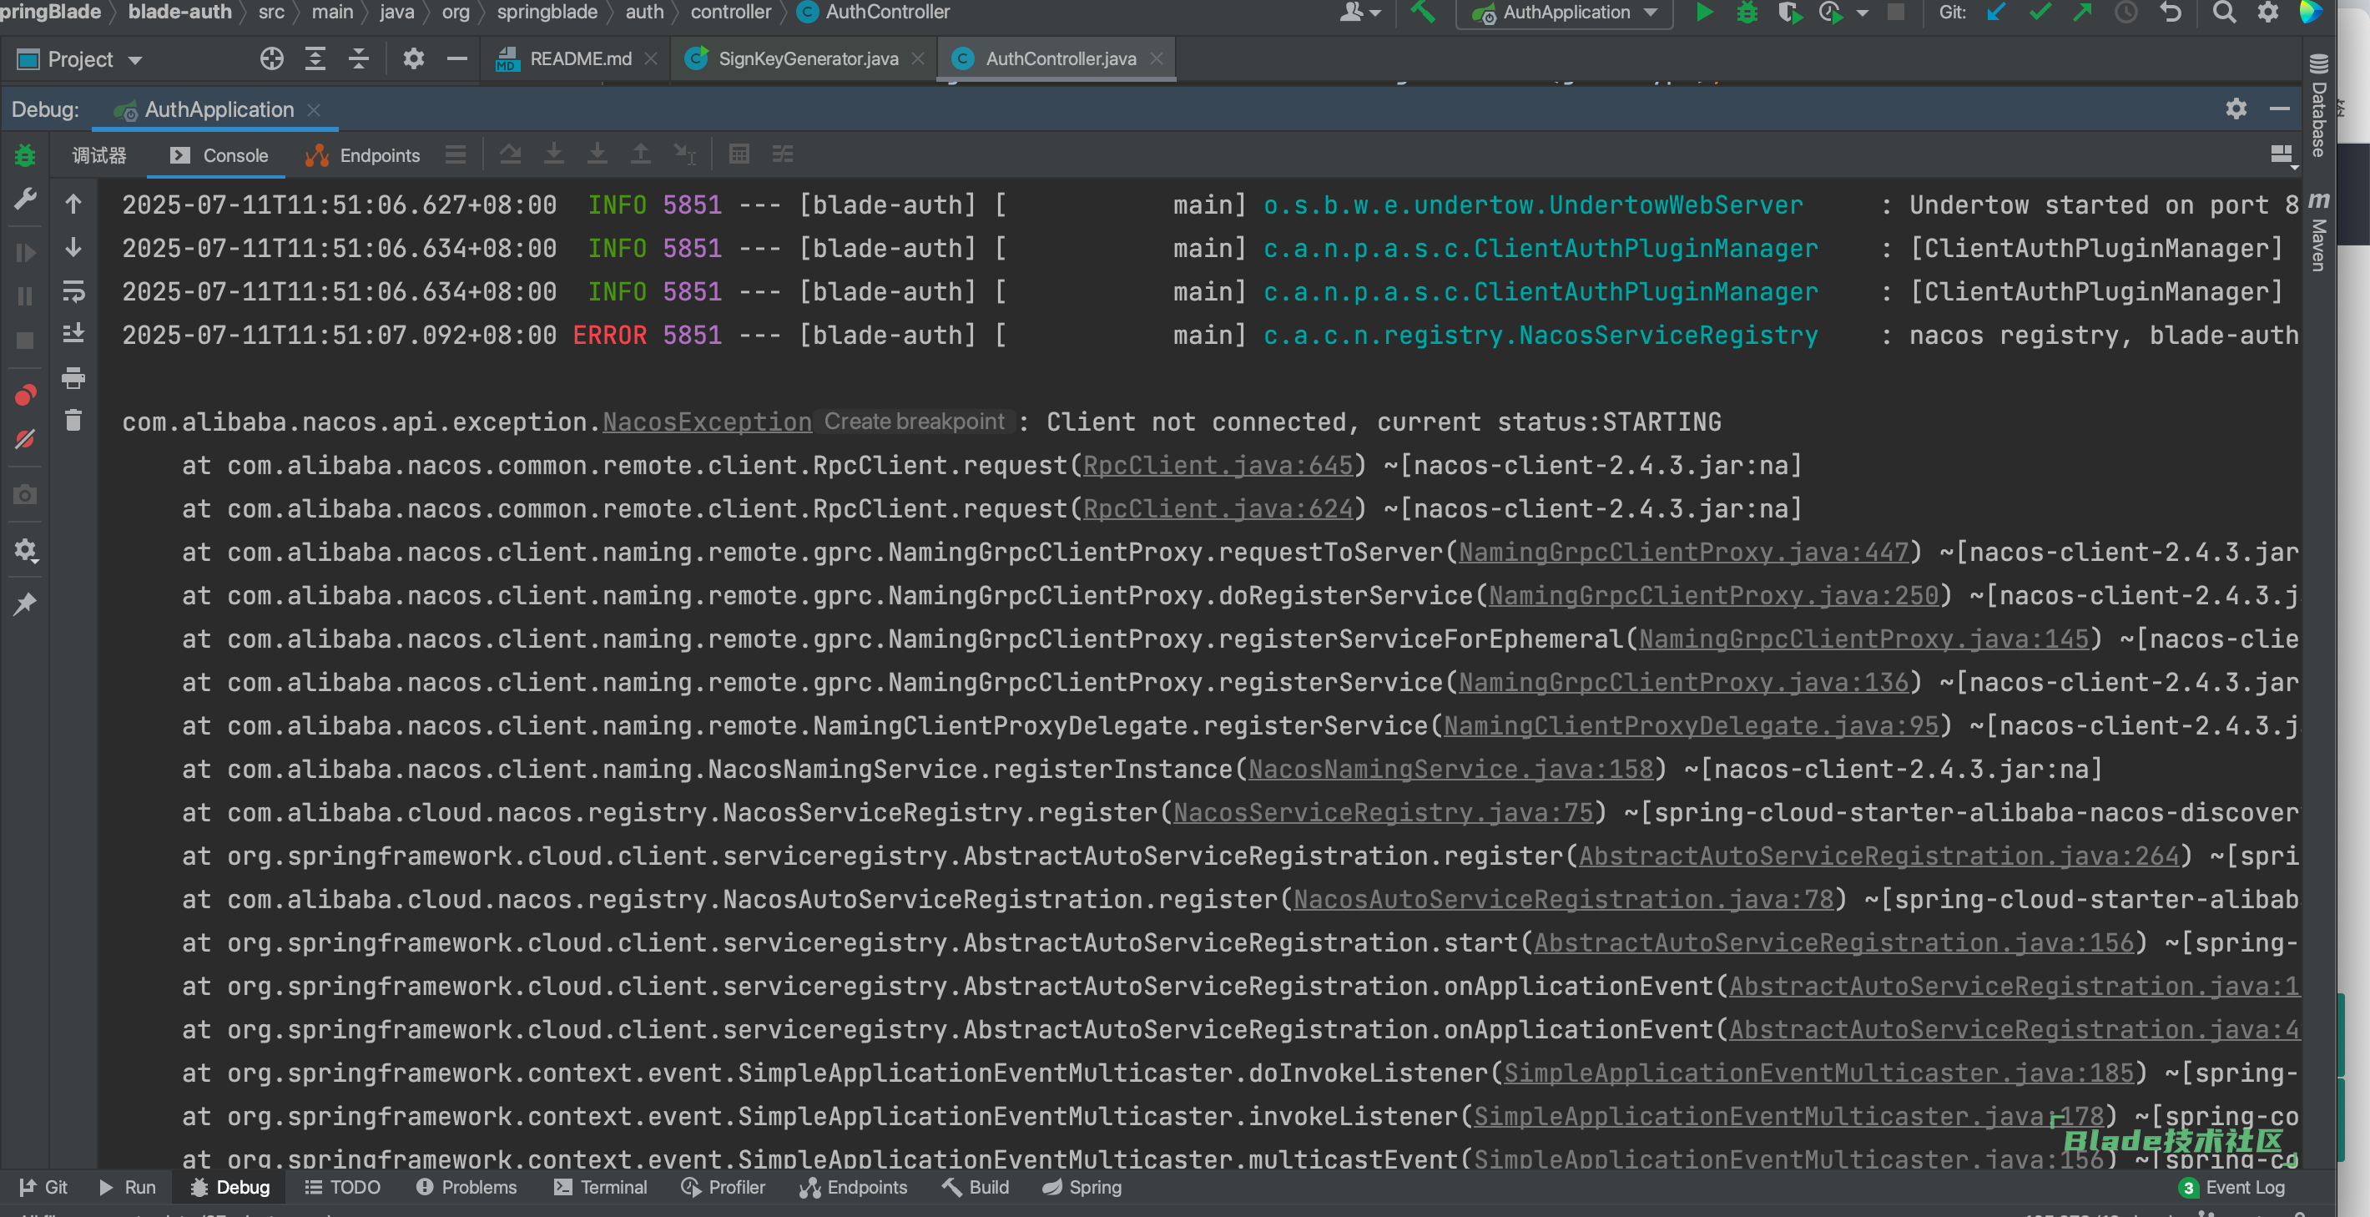Open the Git tool window
The height and width of the screenshot is (1217, 2370).
click(43, 1188)
